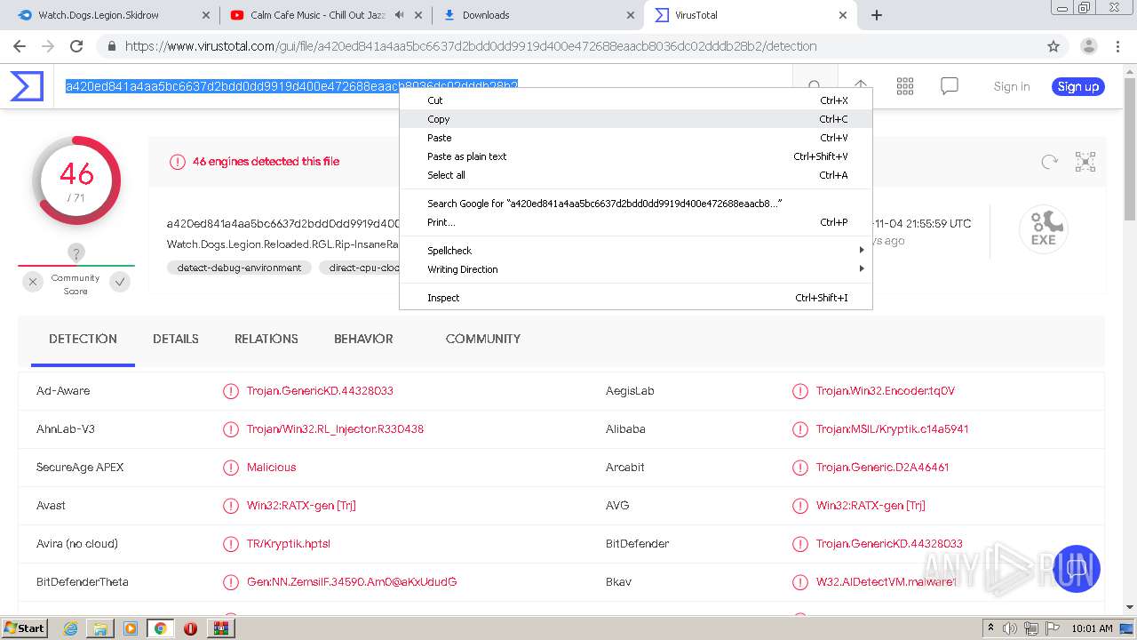Click the detect-debug-environment tag
This screenshot has height=640, width=1137.
tap(239, 268)
